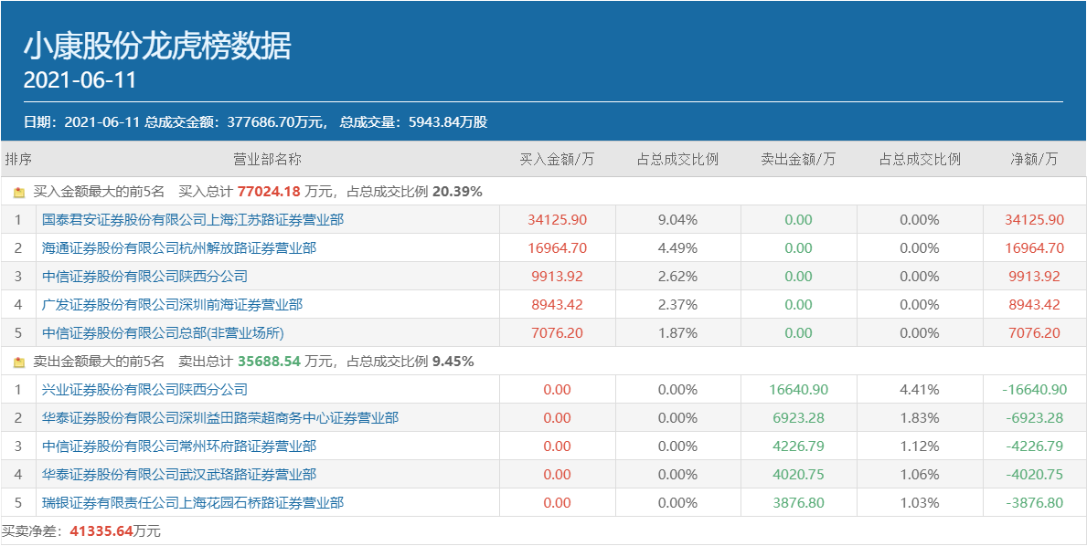Image resolution: width=1087 pixels, height=546 pixels.
Task: Click 华泰证券深圳益田路荣超商务中心 link
Action: 220,418
